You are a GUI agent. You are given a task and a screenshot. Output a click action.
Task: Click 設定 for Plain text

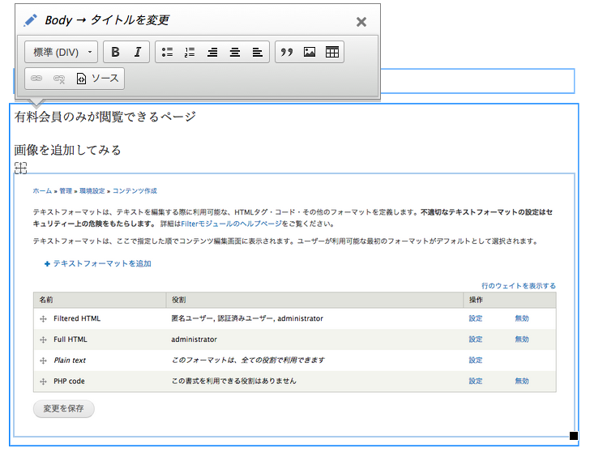476,361
